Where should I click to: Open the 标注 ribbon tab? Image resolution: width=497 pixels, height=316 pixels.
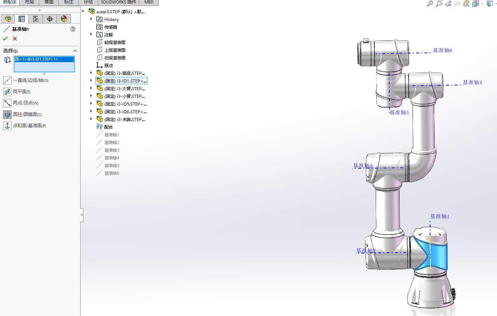tap(69, 2)
